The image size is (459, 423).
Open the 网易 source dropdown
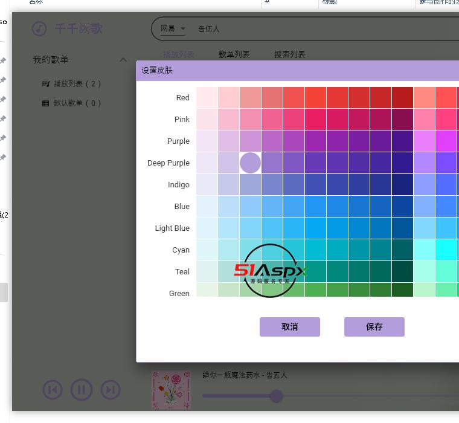pos(173,28)
